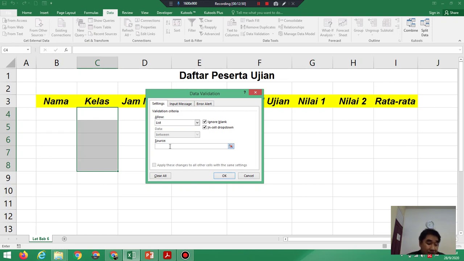The width and height of the screenshot is (464, 261).
Task: Click the Nama header cell
Action: (x=56, y=101)
